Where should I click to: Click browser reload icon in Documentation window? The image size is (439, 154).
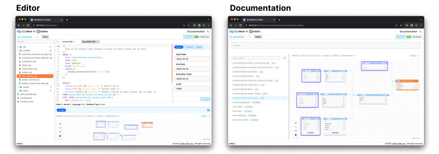pyautogui.click(x=240, y=25)
